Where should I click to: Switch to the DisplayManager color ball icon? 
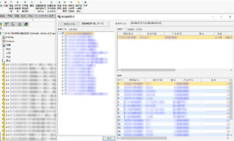click(x=26, y=24)
